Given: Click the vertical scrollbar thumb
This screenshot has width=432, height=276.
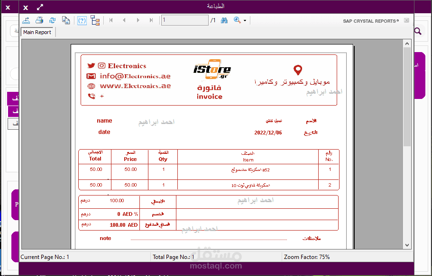Looking at the screenshot, I should pos(407,97).
